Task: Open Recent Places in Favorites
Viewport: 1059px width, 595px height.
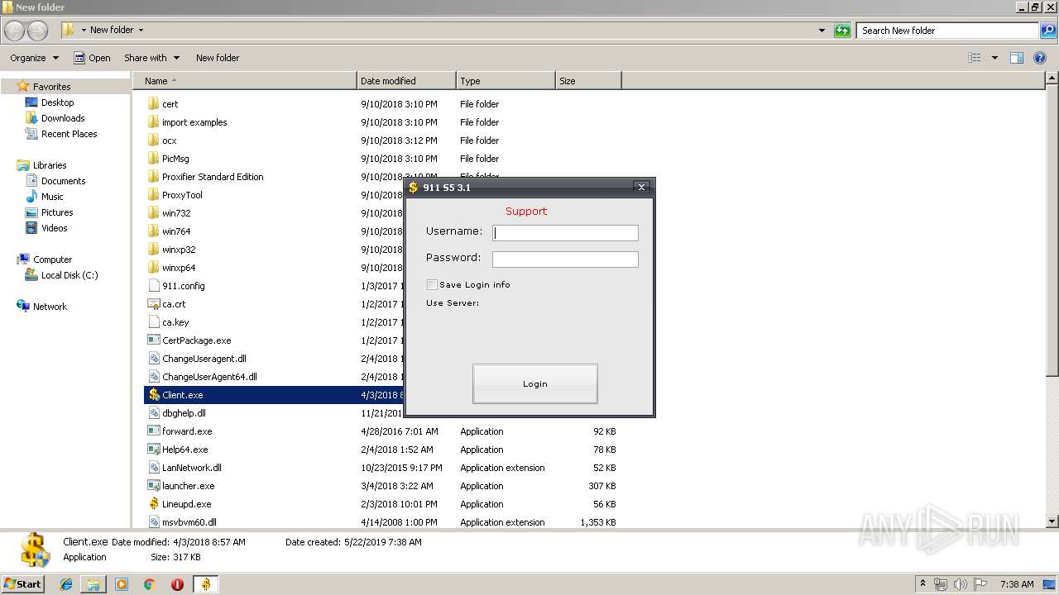Action: (x=69, y=134)
